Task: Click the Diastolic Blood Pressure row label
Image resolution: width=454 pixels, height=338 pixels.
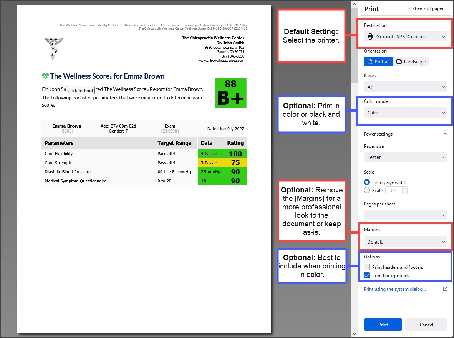Action: pos(68,172)
